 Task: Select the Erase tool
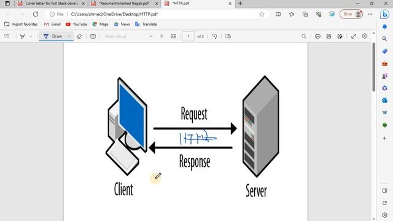(x=79, y=36)
